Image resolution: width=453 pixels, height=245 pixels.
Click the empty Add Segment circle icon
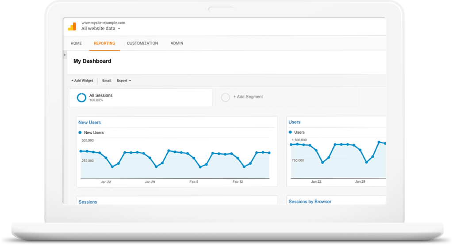225,98
